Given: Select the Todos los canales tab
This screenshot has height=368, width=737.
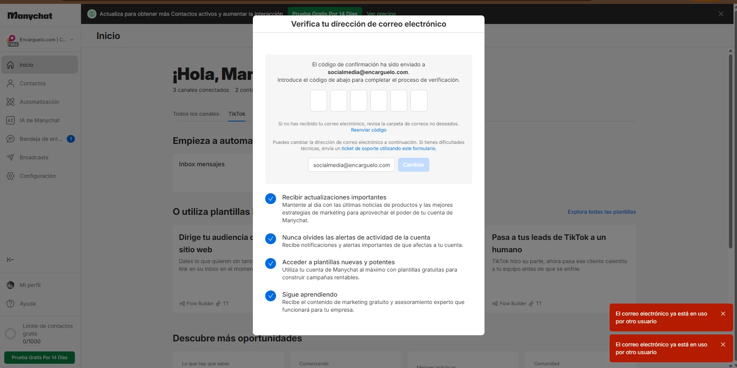Looking at the screenshot, I should (x=196, y=114).
